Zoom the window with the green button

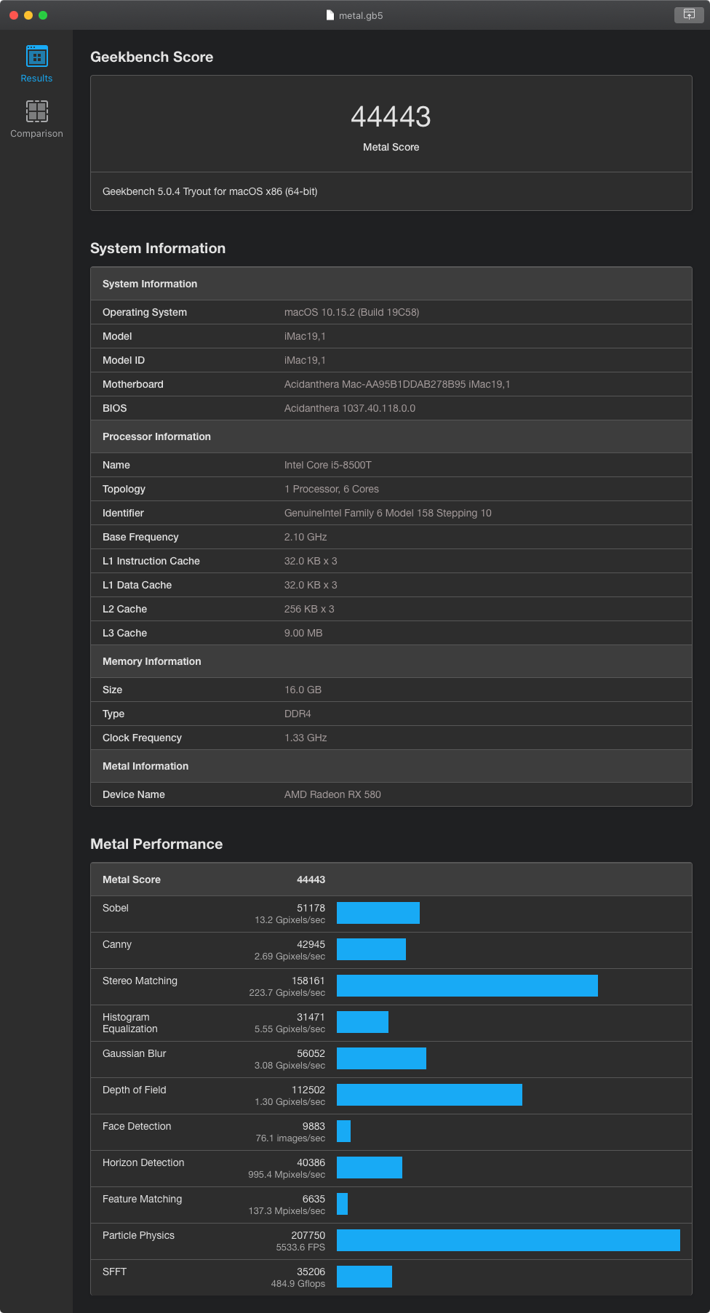coord(43,15)
